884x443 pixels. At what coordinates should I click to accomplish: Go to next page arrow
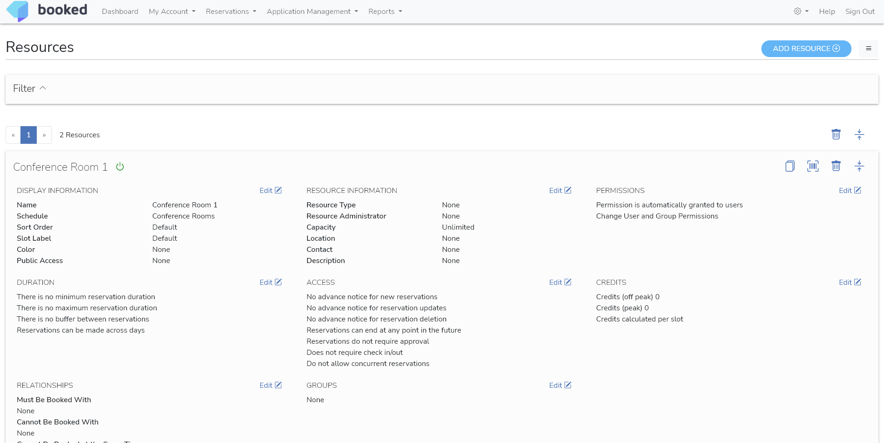coord(44,135)
